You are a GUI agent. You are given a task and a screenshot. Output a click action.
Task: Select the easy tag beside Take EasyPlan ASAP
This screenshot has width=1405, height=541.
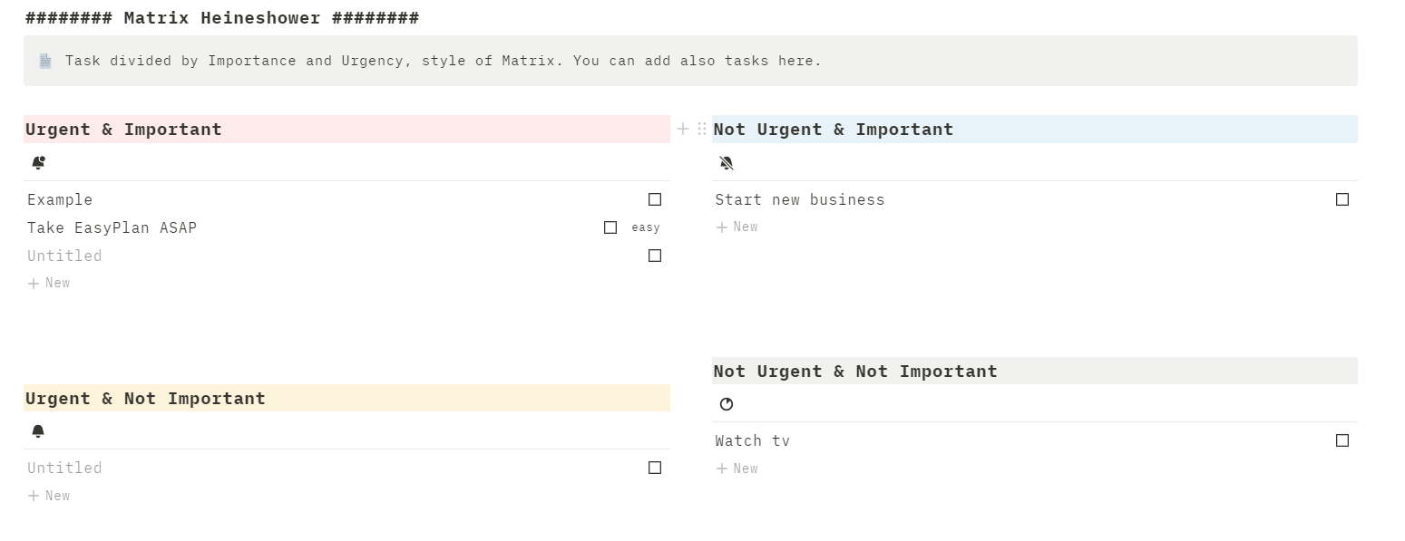645,227
